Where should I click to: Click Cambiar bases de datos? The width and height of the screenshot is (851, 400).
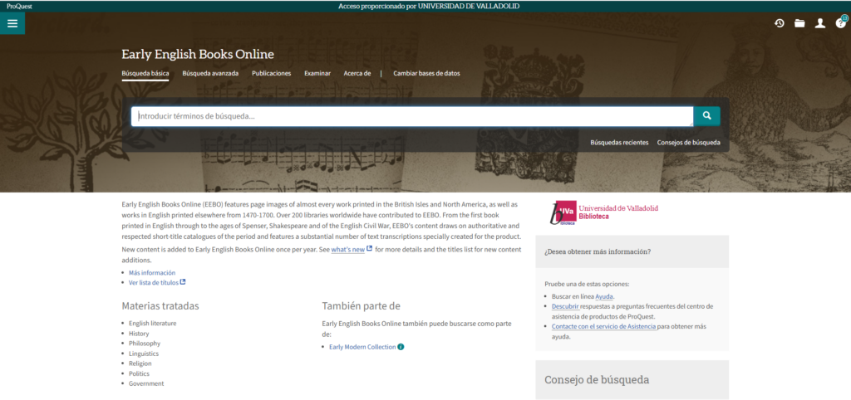point(426,73)
